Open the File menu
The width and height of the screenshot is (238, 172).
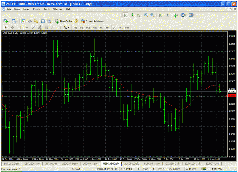tap(9, 9)
